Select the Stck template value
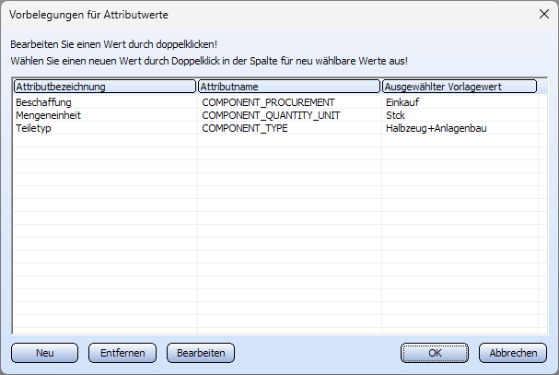The image size is (559, 375). 395,115
